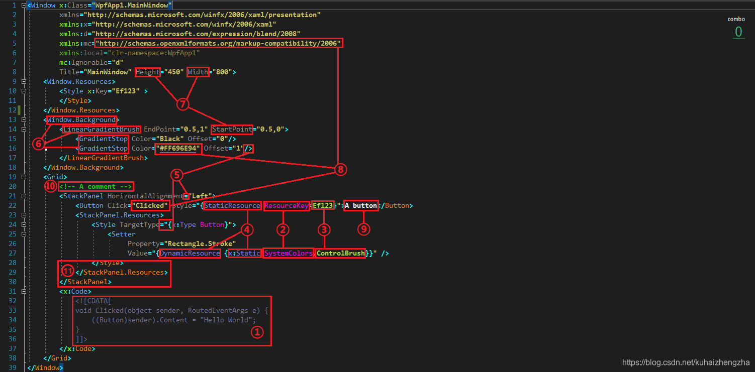
Task: Click the "800" Width value
Action: click(222, 72)
